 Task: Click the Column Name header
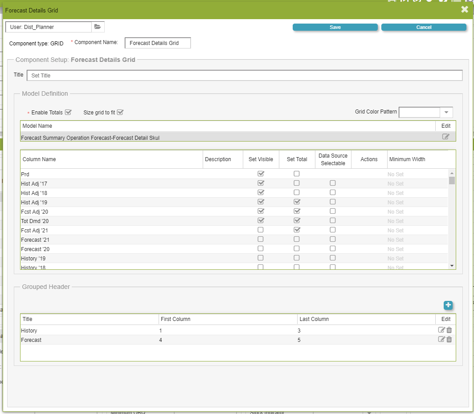tap(39, 159)
